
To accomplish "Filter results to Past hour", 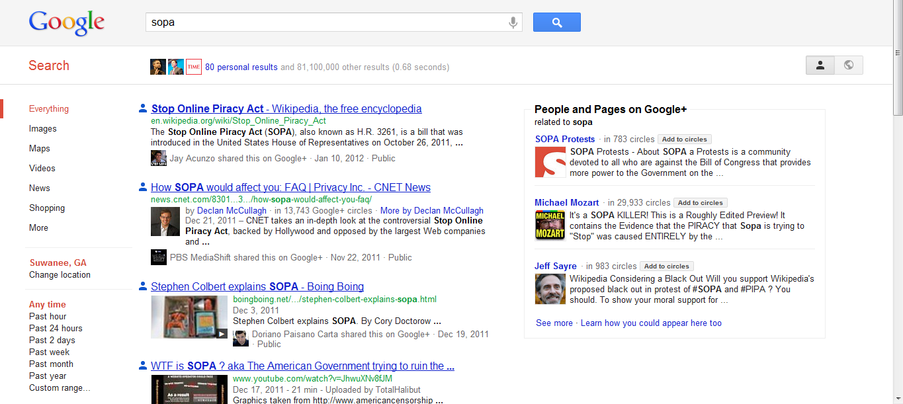I will coord(48,317).
